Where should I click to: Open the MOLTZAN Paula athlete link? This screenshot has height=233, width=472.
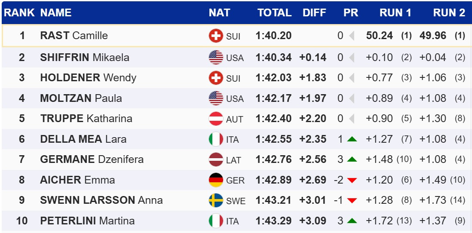tap(81, 98)
